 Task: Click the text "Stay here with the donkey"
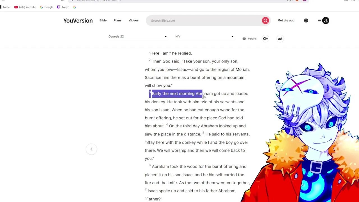[171, 143]
